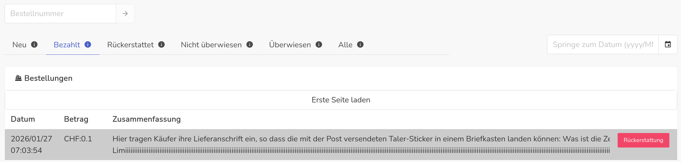Switch to the Neu tab
681x162 pixels.
(19, 45)
